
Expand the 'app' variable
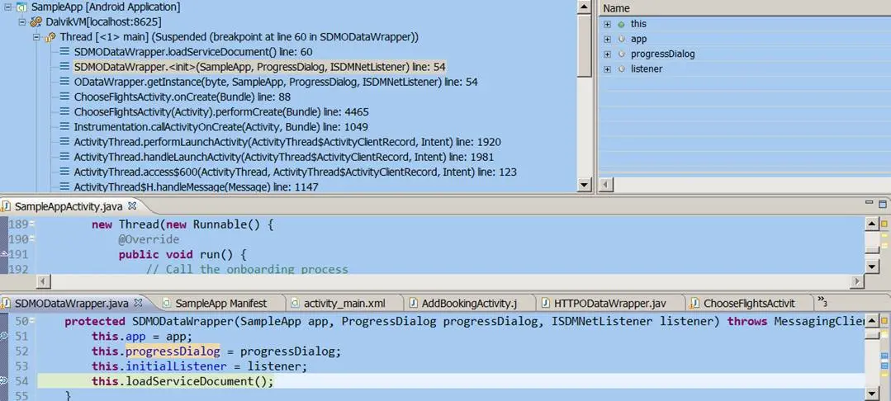[x=608, y=40]
